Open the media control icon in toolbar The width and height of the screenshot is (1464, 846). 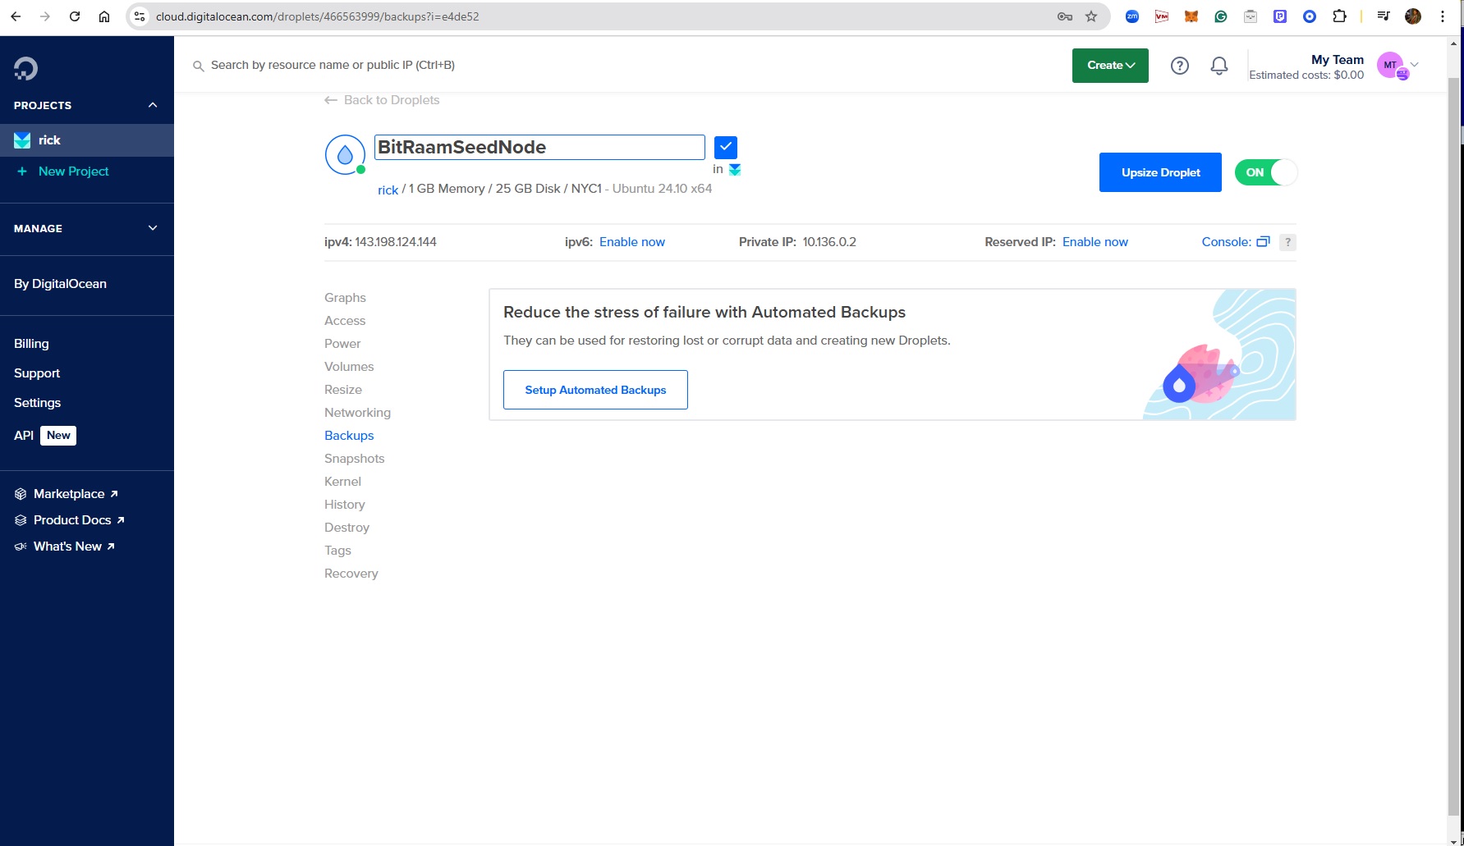pyautogui.click(x=1384, y=16)
